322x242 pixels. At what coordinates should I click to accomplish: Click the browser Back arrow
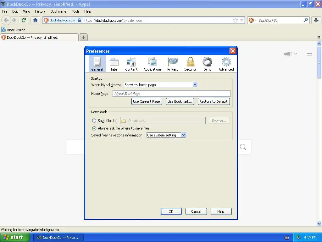point(6,20)
